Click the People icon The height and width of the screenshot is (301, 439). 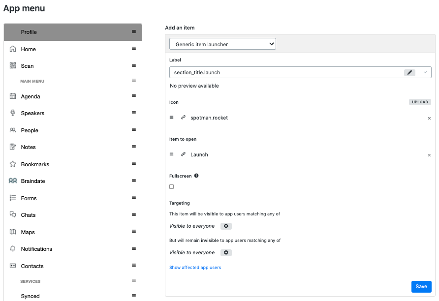(13, 130)
